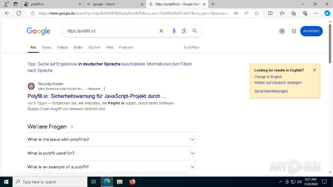Open Weitere Fragen options dots
The image size is (333, 187).
click(72, 127)
